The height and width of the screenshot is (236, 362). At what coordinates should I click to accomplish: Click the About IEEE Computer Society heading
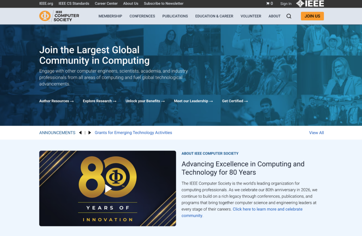tap(210, 154)
